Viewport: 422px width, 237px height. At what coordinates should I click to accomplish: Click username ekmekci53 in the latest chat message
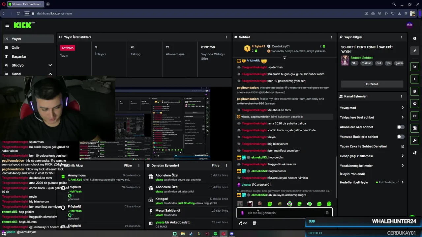click(259, 195)
